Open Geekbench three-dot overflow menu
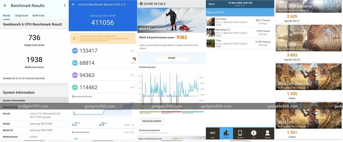The image size is (343, 142). click(65, 5)
